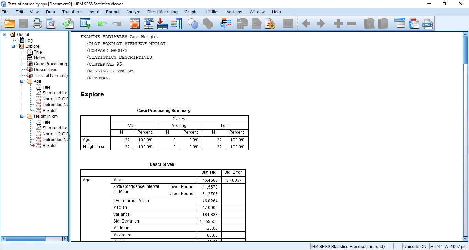Print the output document
This screenshot has height=250, width=469.
37,23
